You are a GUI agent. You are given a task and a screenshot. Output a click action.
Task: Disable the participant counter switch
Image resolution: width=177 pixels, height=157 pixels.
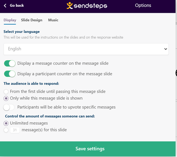(x=10, y=74)
